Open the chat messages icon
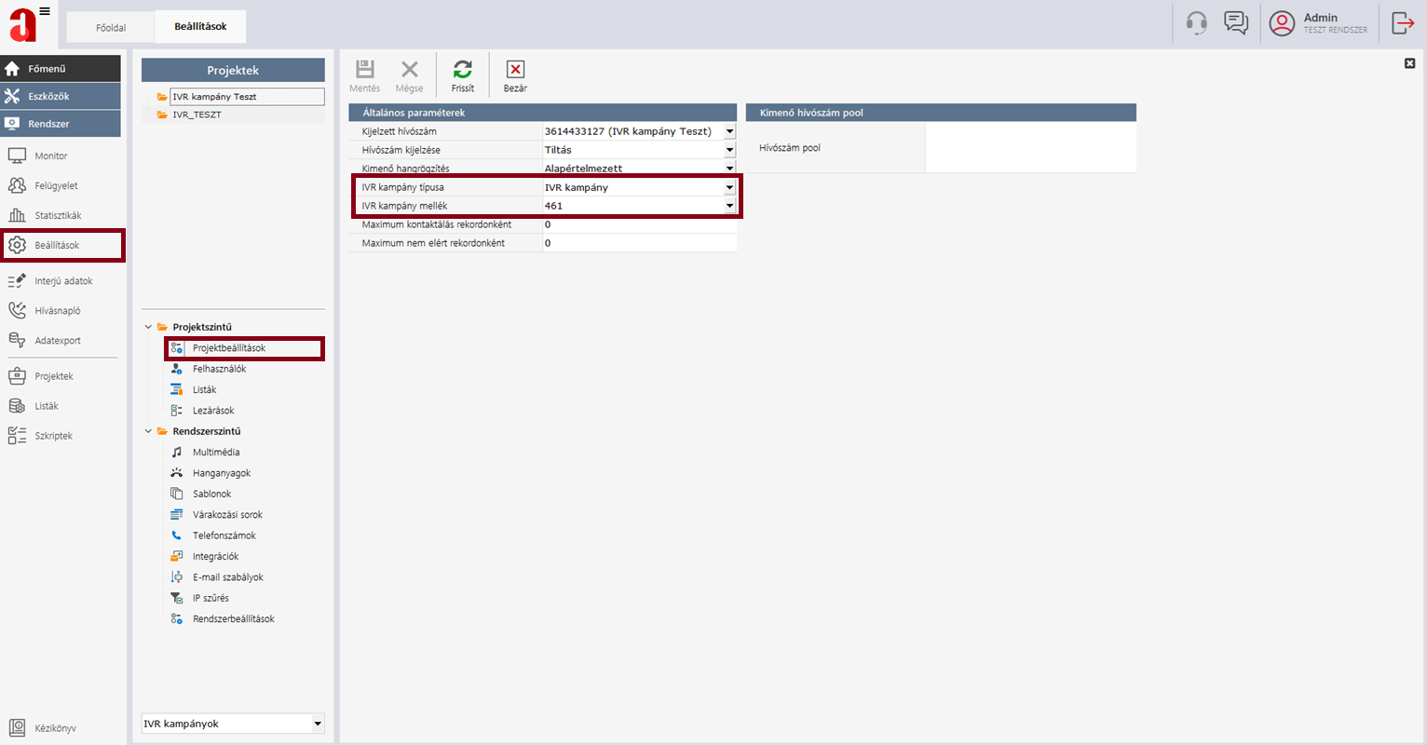 [x=1236, y=23]
